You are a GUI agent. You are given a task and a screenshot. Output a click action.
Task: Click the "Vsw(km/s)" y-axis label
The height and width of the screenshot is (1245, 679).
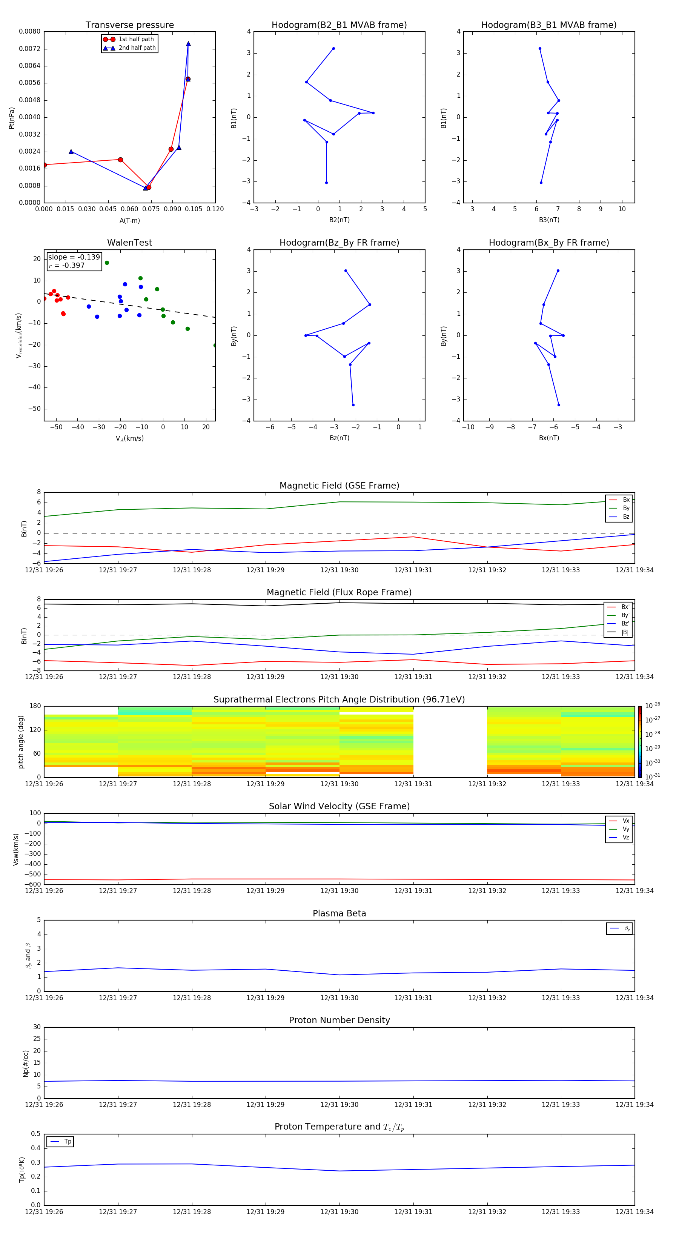(x=15, y=849)
